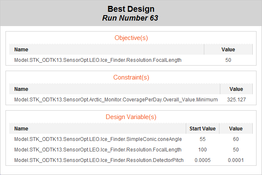The image size is (262, 175).
Task: Select the Constraint(s) section heading
Action: tap(131, 77)
